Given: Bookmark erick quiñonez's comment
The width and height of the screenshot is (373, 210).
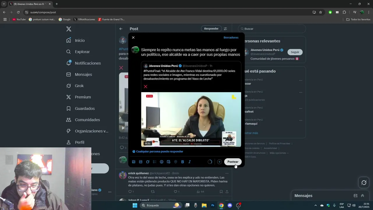Looking at the screenshot, I should [221, 192].
